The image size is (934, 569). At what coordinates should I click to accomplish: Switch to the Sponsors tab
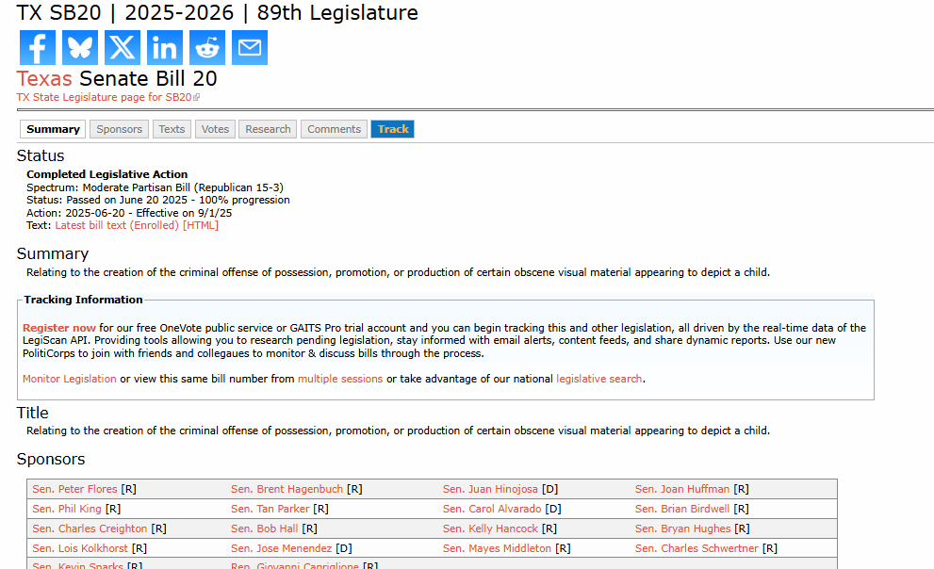click(x=119, y=129)
